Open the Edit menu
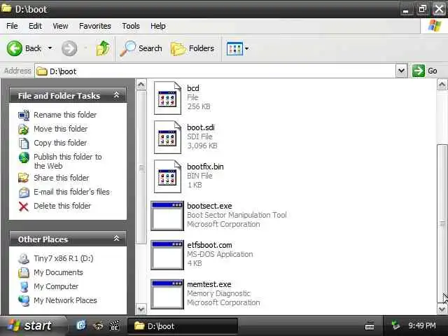Image resolution: width=448 pixels, height=336 pixels. (x=35, y=26)
